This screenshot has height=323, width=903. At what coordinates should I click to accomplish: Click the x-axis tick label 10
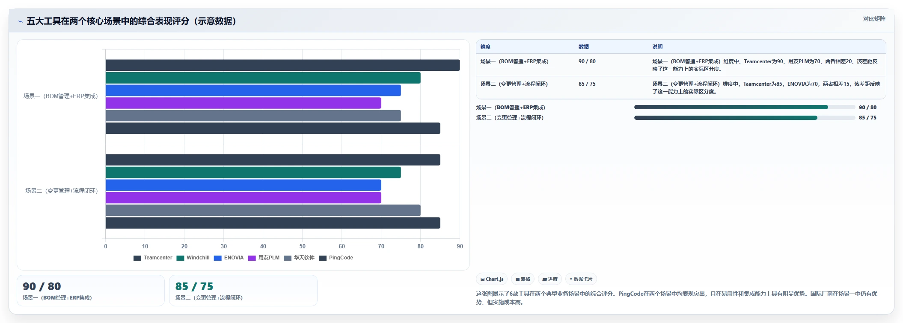pyautogui.click(x=145, y=247)
